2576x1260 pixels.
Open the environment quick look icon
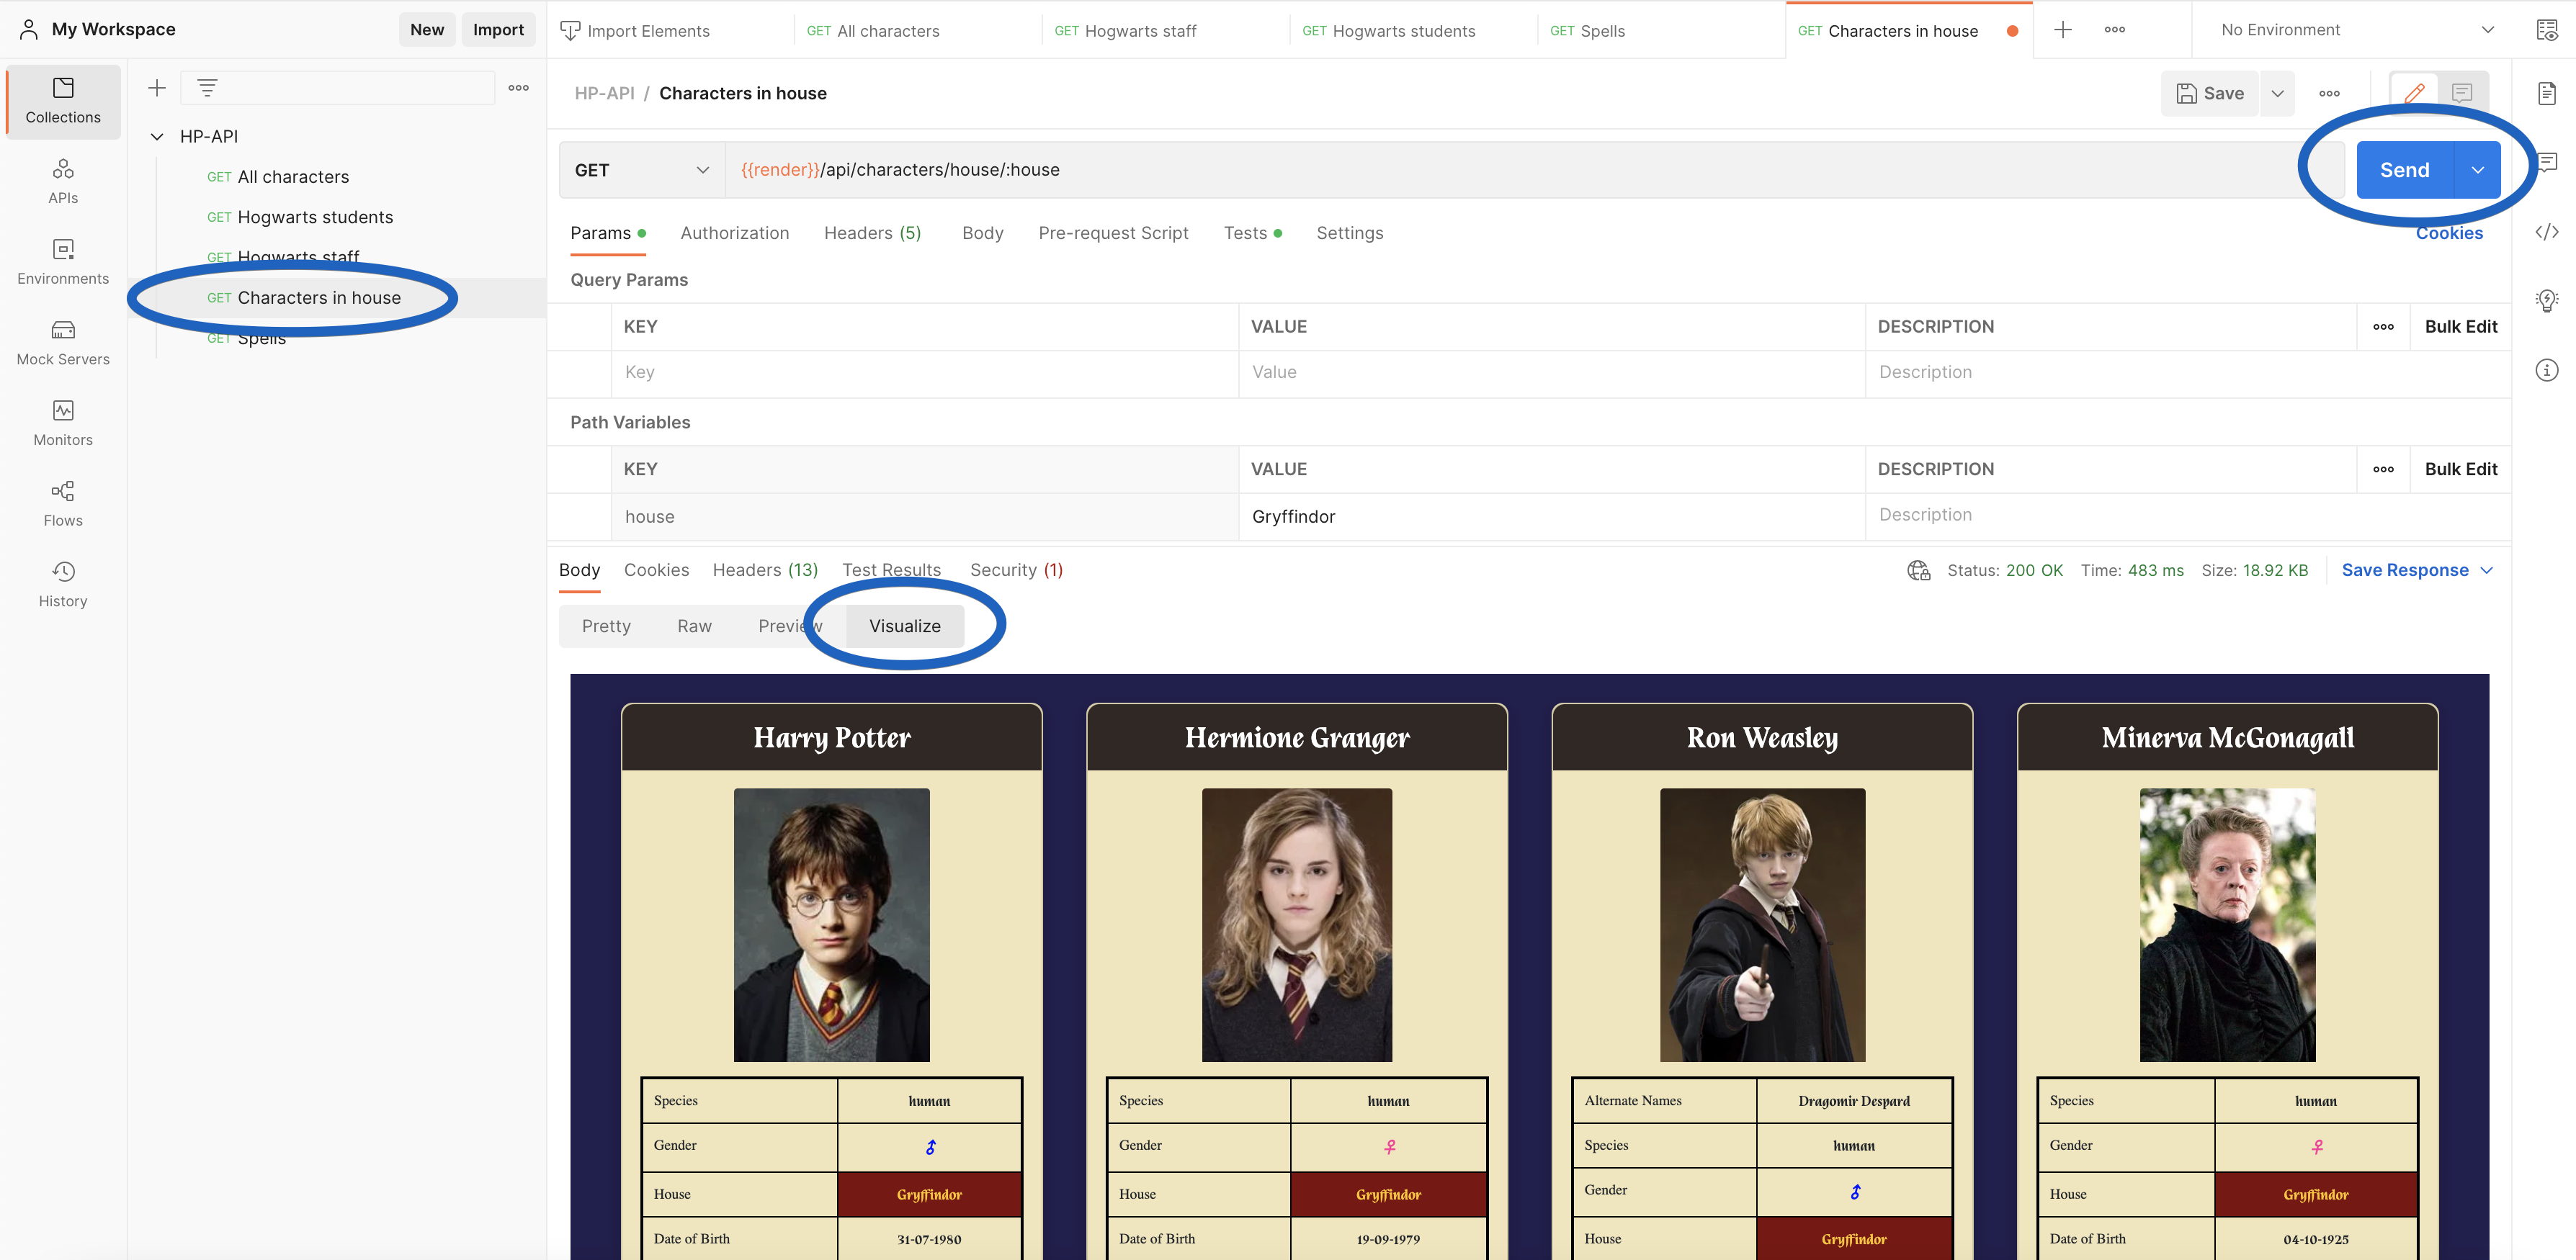(x=2547, y=30)
